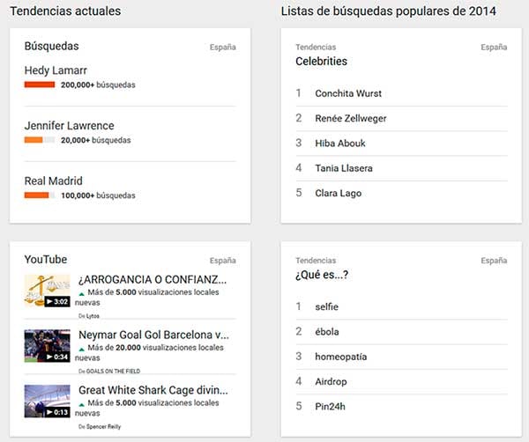Click green up arrow on Shark video
This screenshot has width=529, height=442.
(x=81, y=404)
